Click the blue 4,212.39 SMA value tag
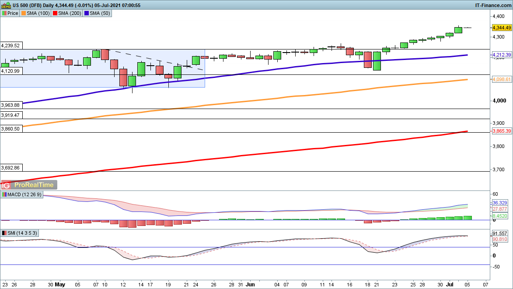The image size is (513, 289). [x=502, y=55]
